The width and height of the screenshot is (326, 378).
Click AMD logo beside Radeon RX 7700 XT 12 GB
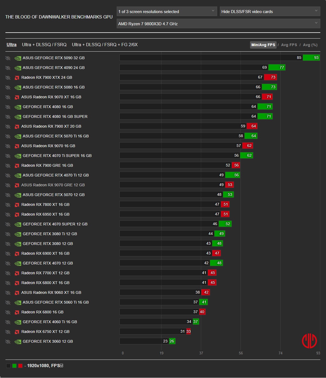tap(17, 273)
